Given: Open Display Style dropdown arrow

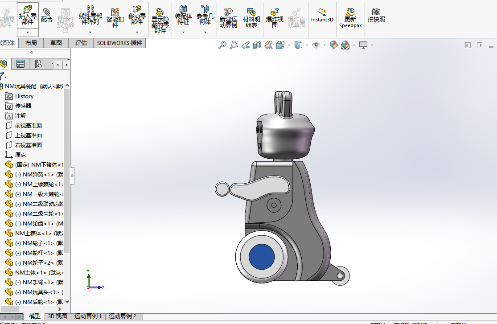Looking at the screenshot, I should coord(307,45).
